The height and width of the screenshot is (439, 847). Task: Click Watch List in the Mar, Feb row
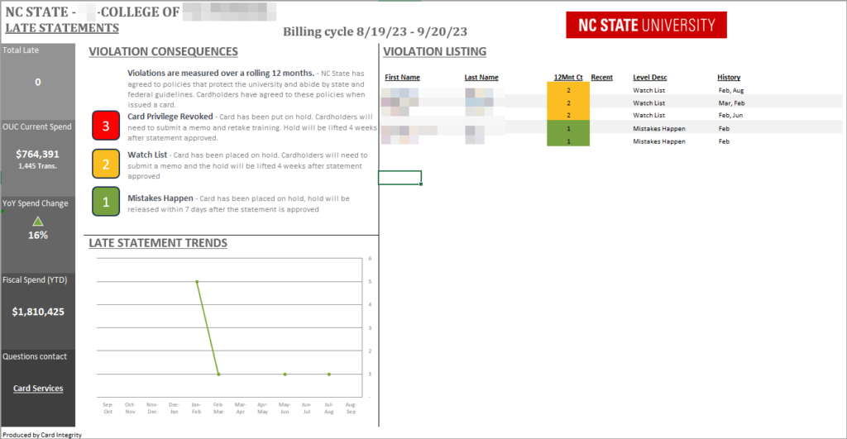click(648, 103)
